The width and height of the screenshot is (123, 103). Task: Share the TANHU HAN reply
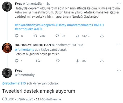coord(102,61)
